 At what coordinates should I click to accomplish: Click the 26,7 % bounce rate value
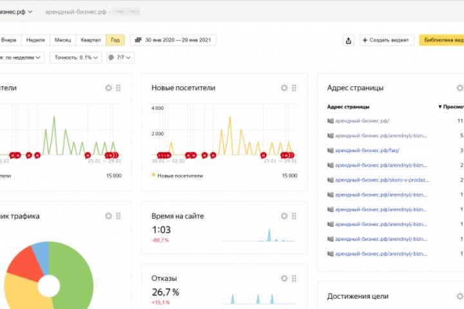(166, 292)
